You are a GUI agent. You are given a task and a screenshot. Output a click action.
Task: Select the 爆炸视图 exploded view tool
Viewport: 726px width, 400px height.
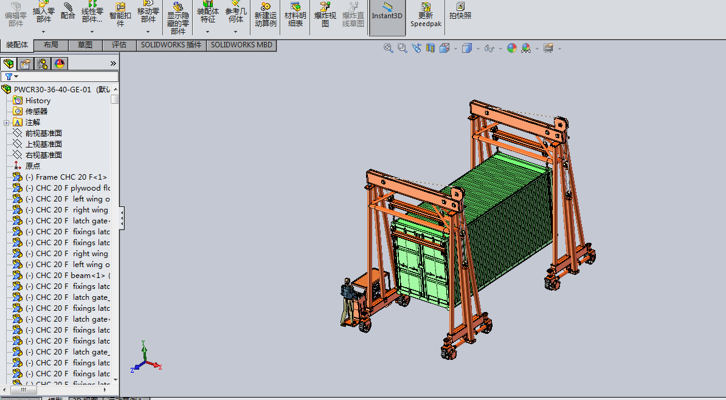click(325, 15)
